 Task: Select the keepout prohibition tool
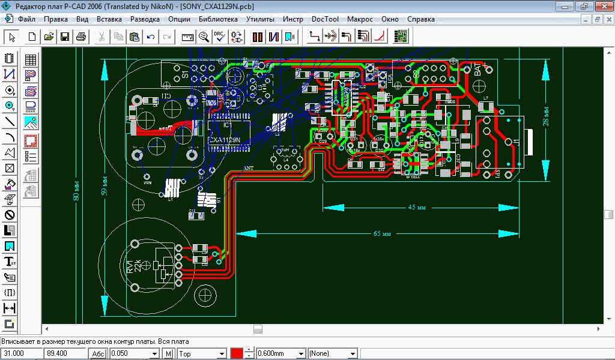pos(10,215)
